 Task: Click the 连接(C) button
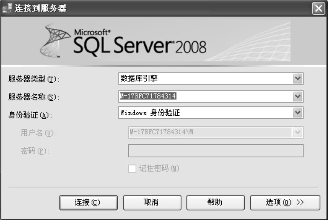(89, 202)
